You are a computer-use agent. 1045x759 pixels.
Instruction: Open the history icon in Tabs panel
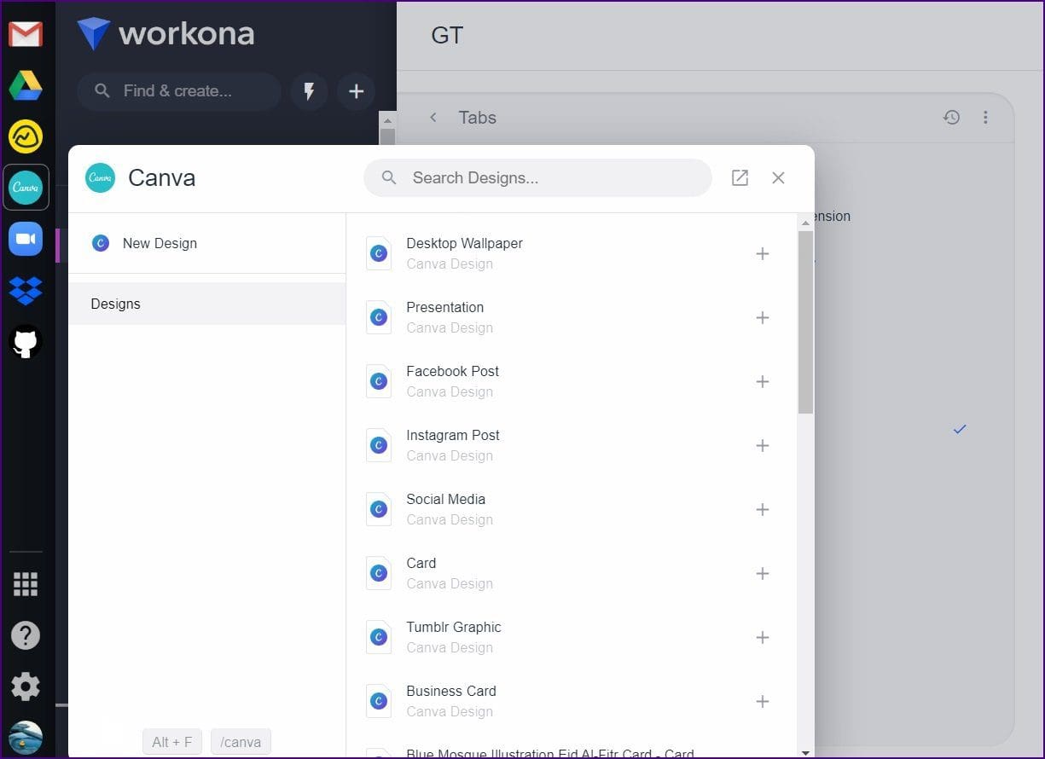tap(952, 118)
